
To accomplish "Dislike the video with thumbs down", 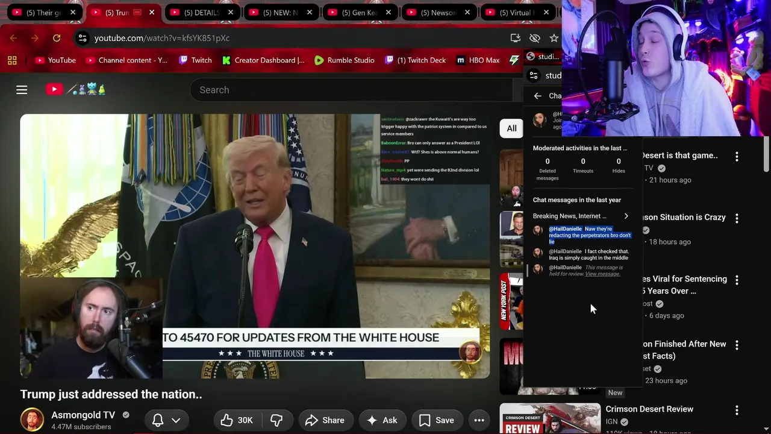I will pyautogui.click(x=276, y=420).
